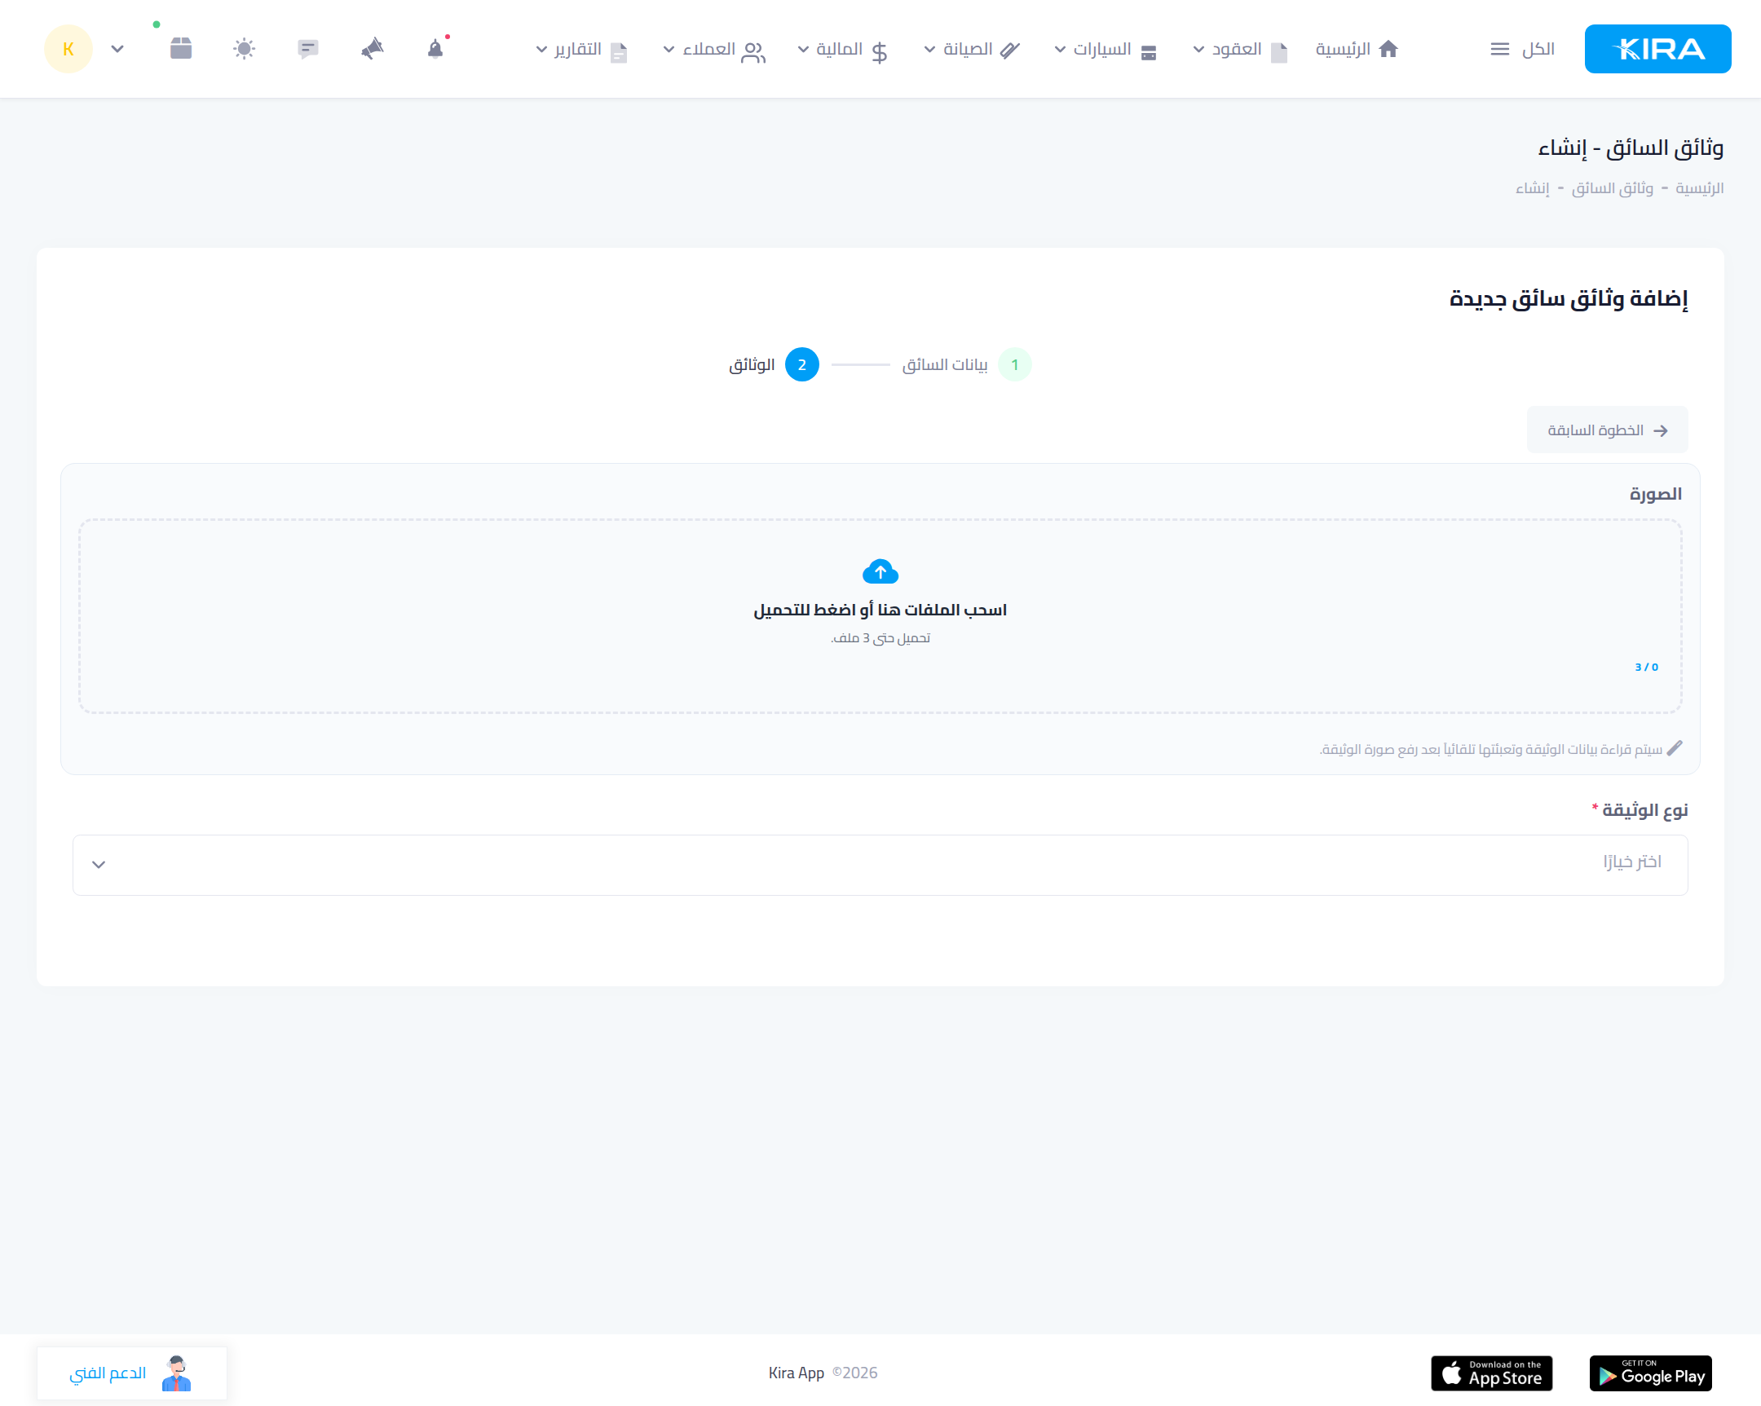Screen dimensions: 1761x1406
Task: Click the dropdown chevron for document type
Action: tap(99, 865)
